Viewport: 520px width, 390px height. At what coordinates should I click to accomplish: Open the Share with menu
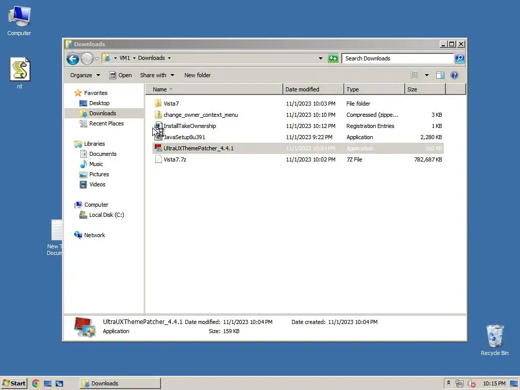157,75
